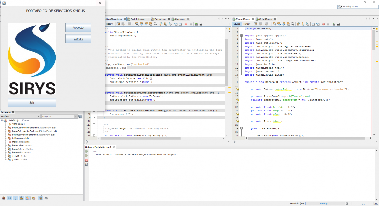Click Esfera3D.java horizontal scrollbar
The image size is (379, 206).
(306, 138)
